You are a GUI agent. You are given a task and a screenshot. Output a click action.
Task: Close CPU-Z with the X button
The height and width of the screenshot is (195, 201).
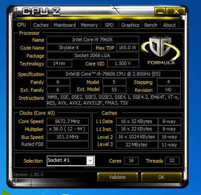(176, 11)
